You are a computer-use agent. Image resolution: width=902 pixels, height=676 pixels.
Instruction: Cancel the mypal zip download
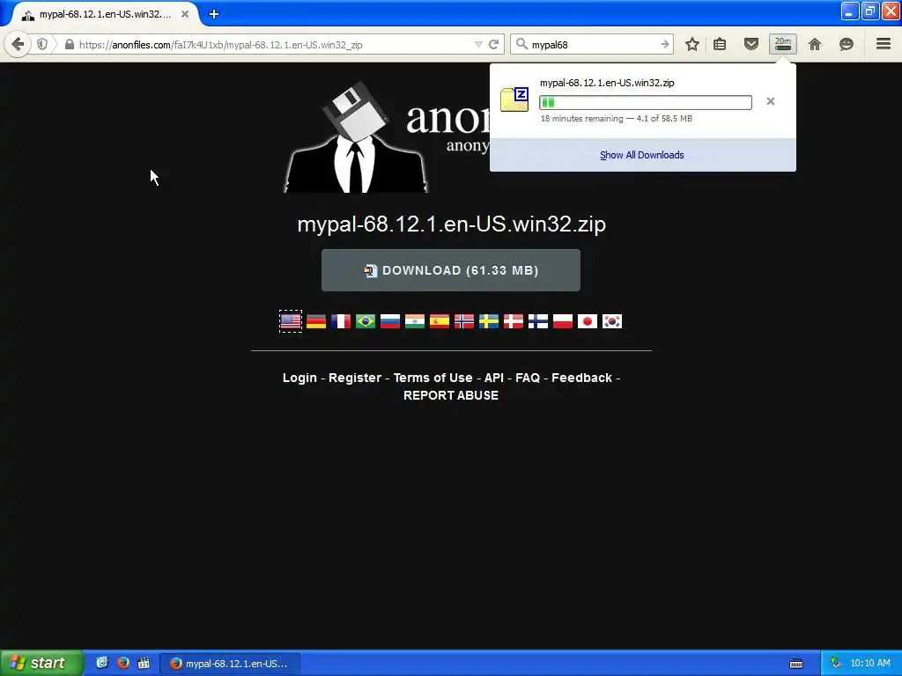click(770, 101)
